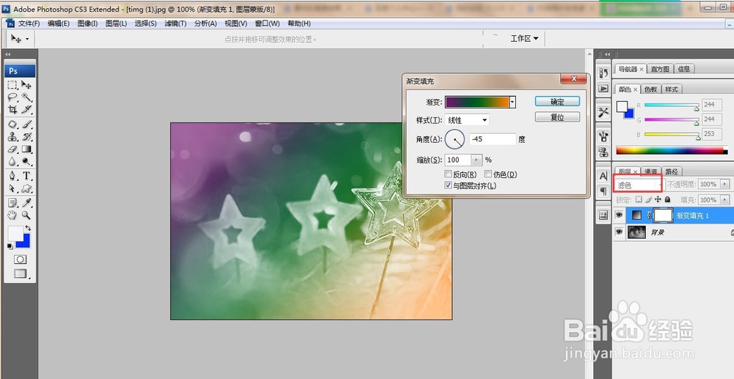
Task: Uncheck 与图层对齐 align with layer
Action: pos(448,185)
